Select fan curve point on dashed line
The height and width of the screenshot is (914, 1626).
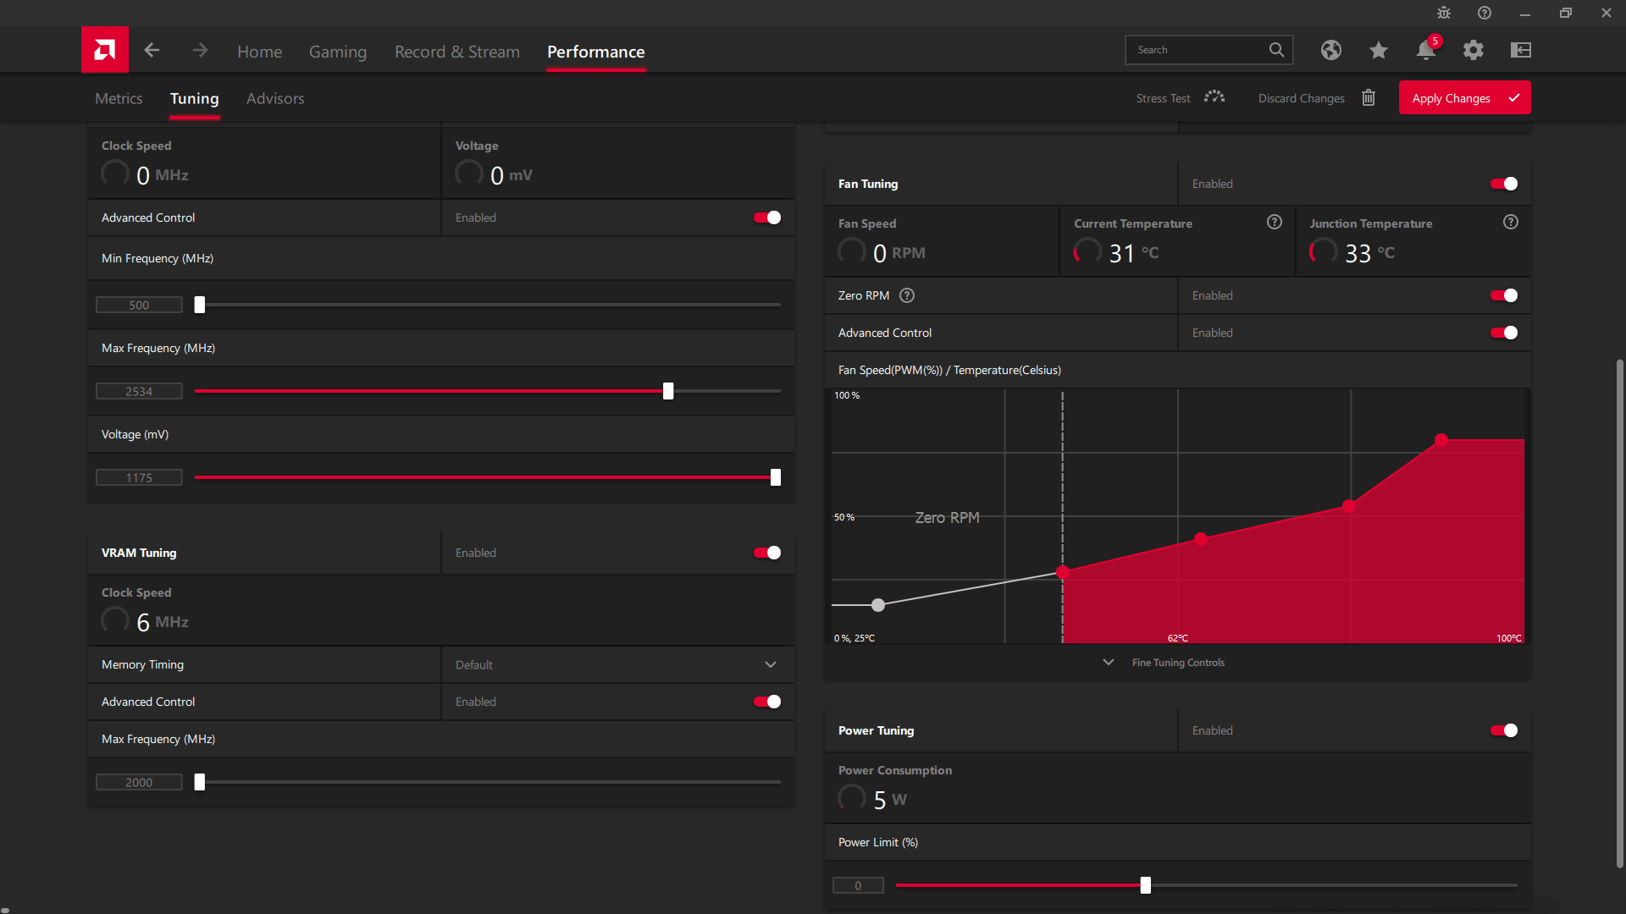(x=1063, y=572)
